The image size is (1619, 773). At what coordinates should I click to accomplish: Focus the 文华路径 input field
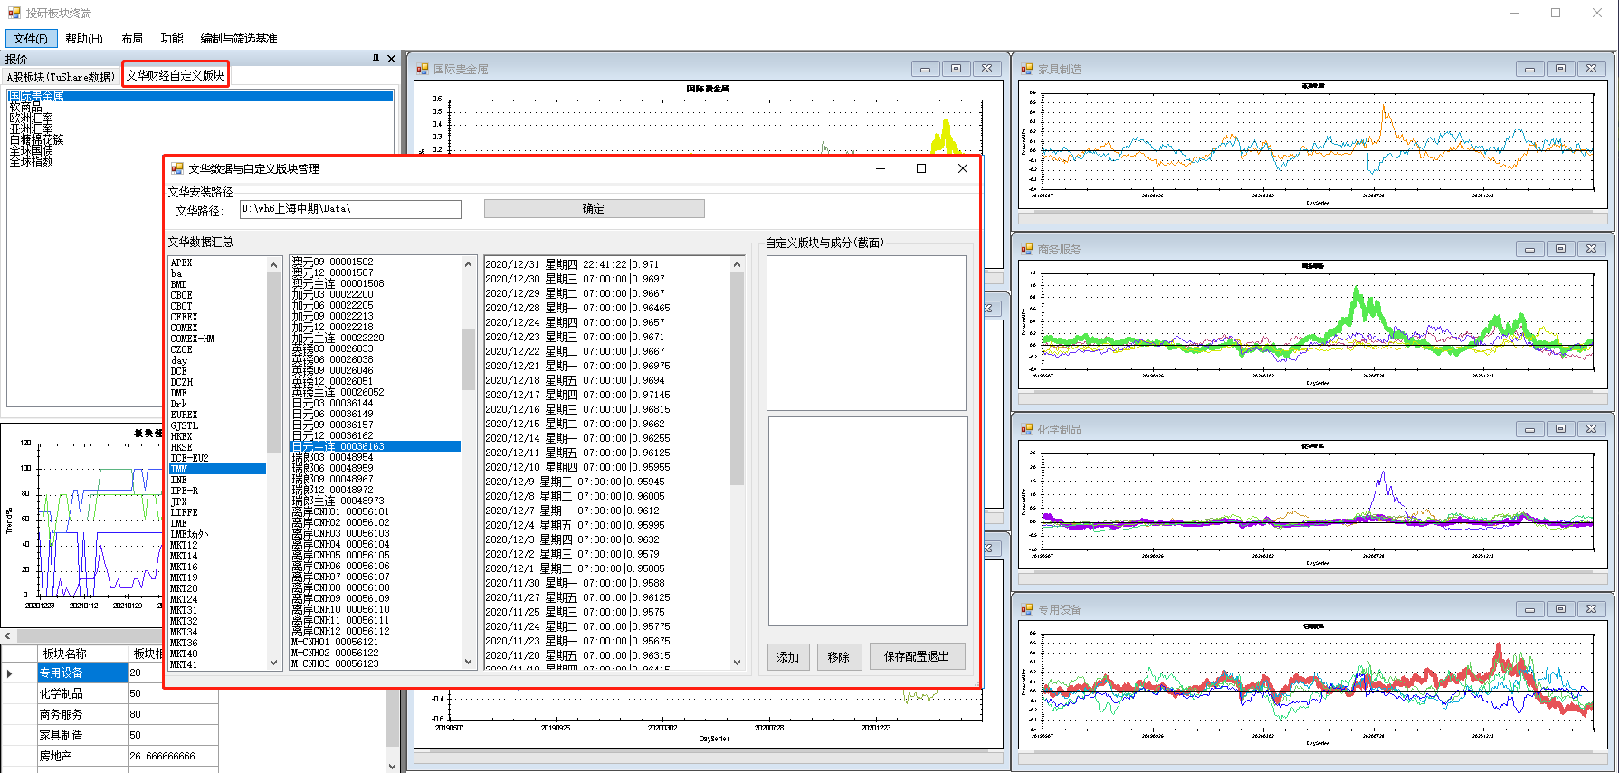coord(350,209)
